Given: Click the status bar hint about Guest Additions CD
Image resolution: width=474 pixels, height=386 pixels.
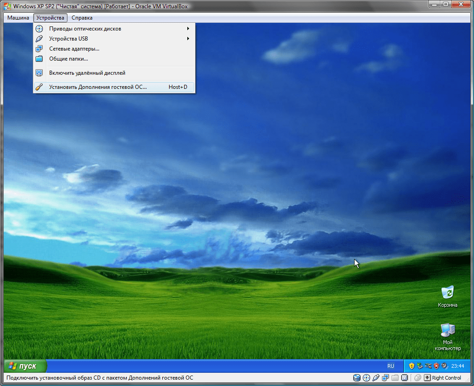Looking at the screenshot, I should pyautogui.click(x=100, y=378).
